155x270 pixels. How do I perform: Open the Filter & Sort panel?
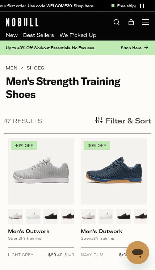[123, 121]
